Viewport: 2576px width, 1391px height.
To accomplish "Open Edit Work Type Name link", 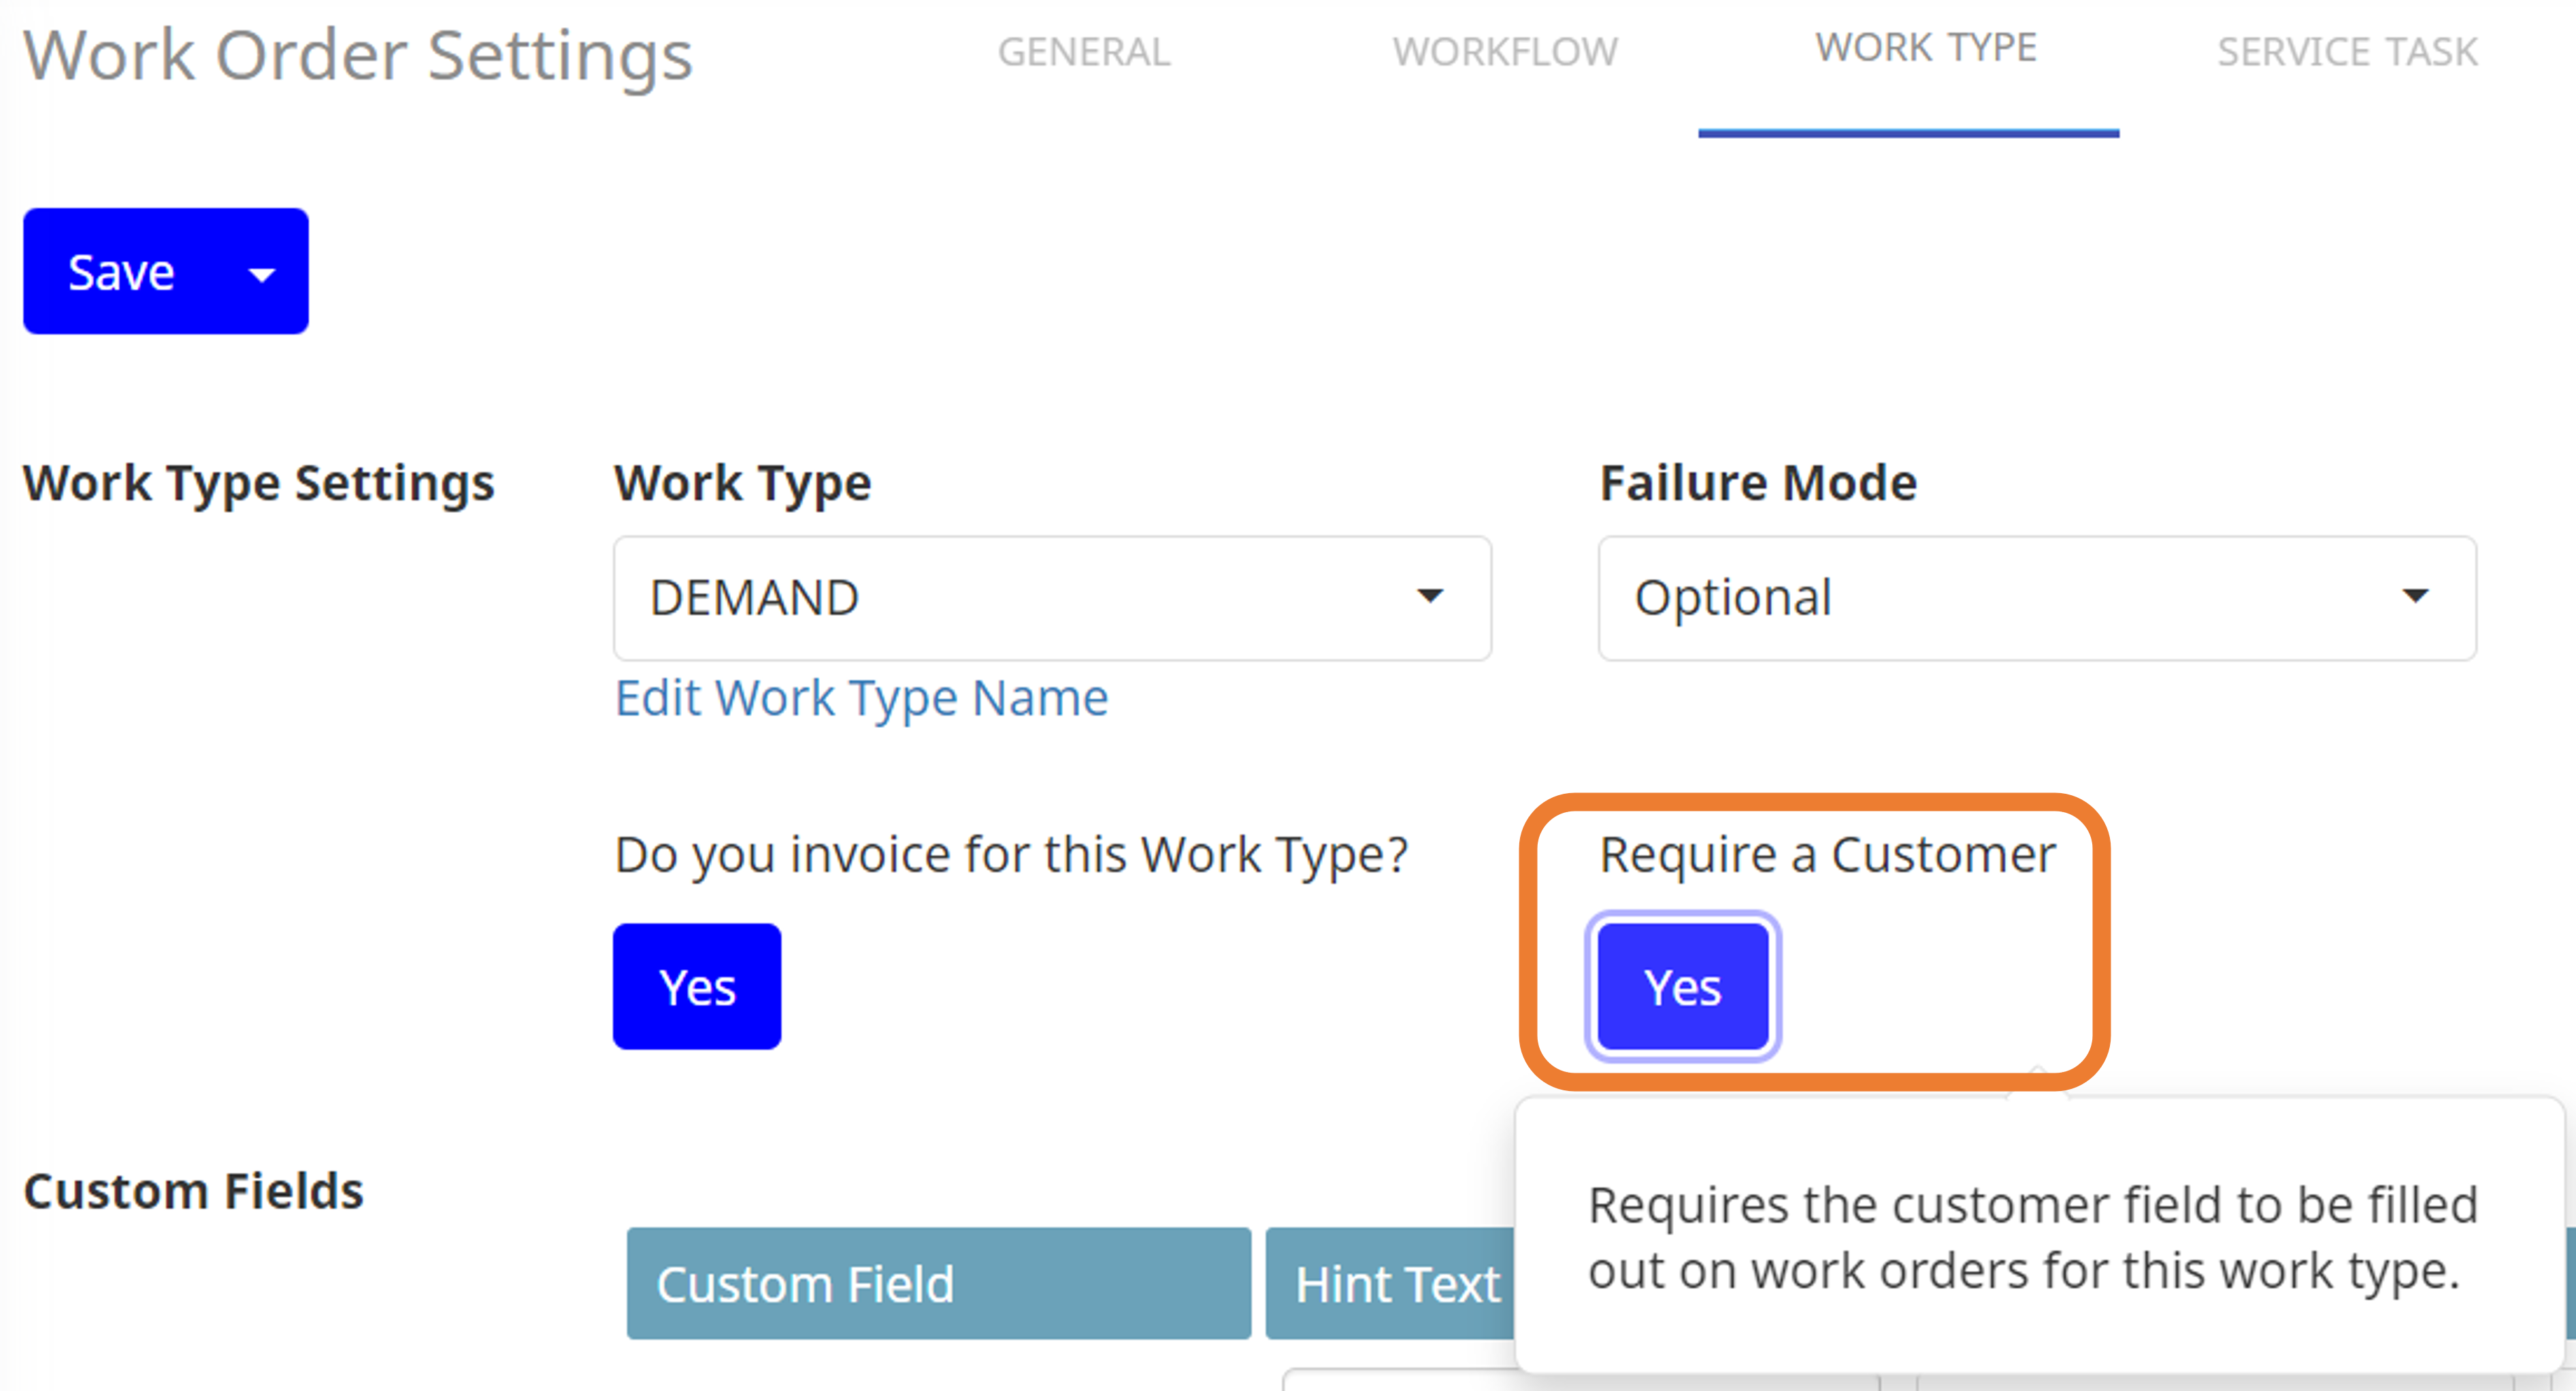I will click(x=860, y=697).
